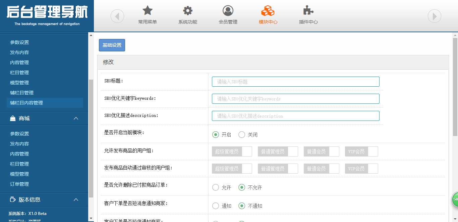This screenshot has width=458, height=222.
Task: Collapse the 版本信息 section chevron
Action: (76, 199)
